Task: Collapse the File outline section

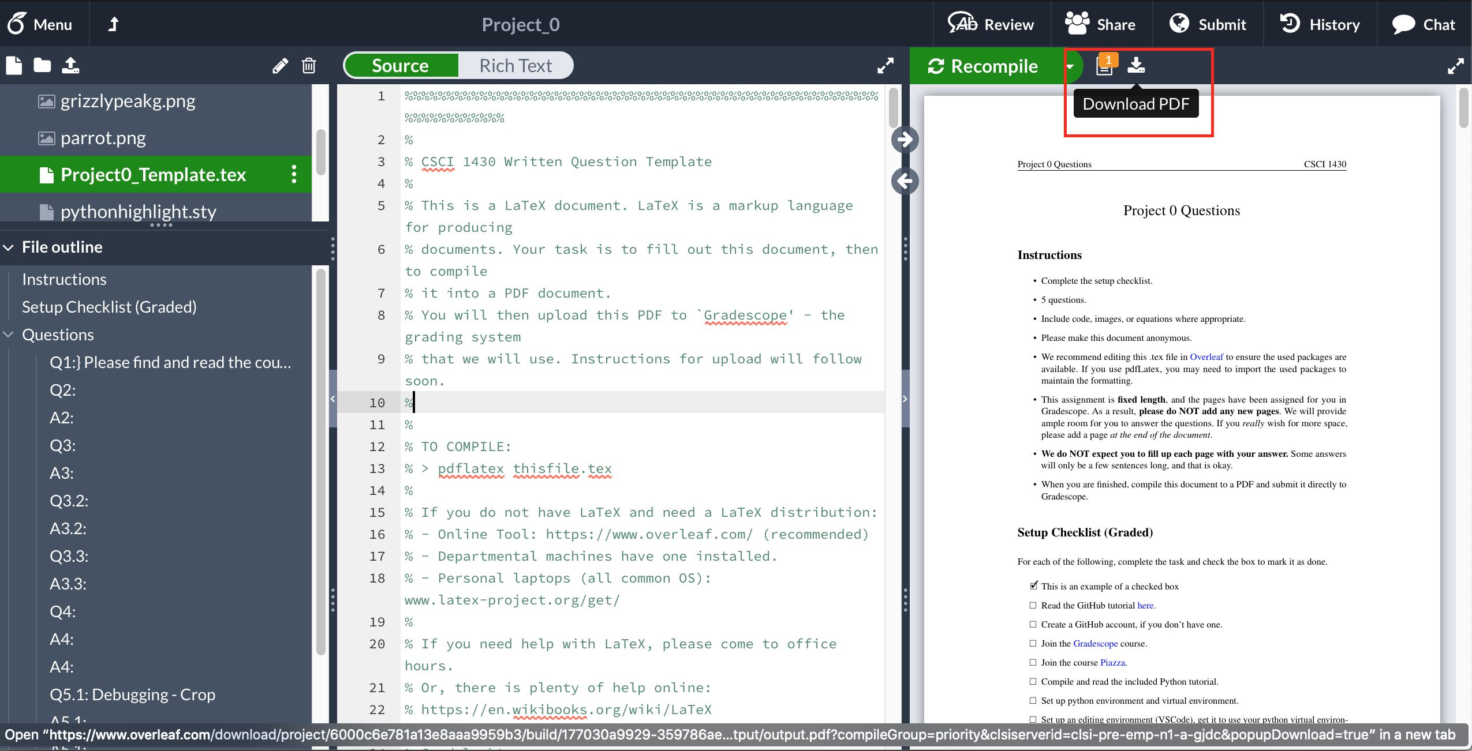Action: 9,247
